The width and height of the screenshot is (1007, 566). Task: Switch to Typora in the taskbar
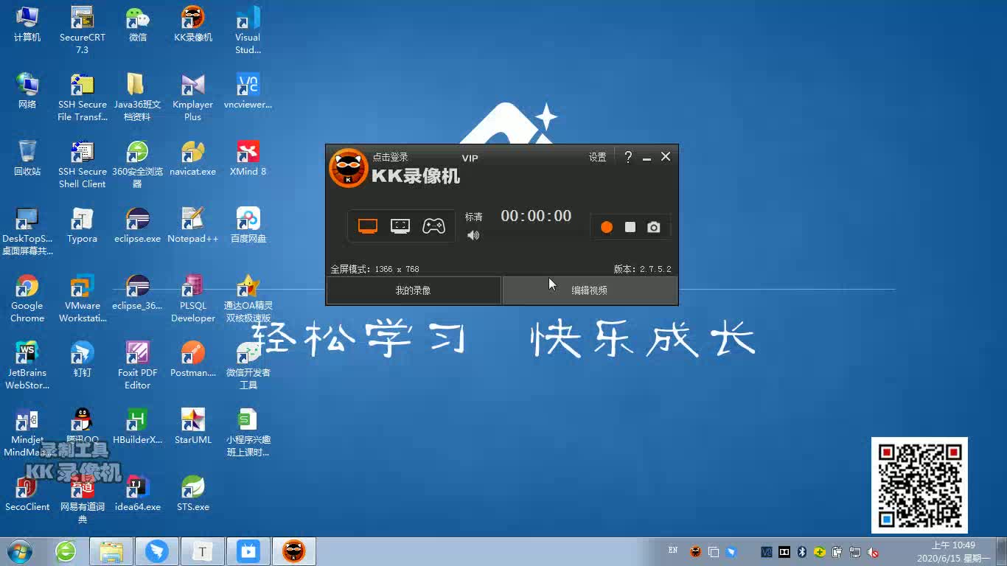click(x=203, y=551)
